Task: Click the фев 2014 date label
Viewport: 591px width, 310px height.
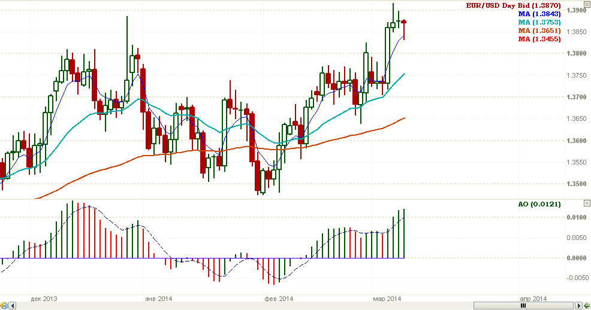Action: (279, 299)
